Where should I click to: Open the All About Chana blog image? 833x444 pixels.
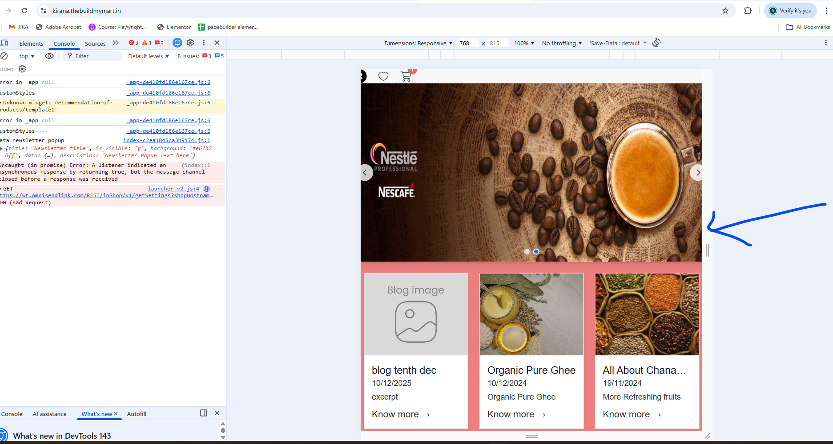(647, 314)
